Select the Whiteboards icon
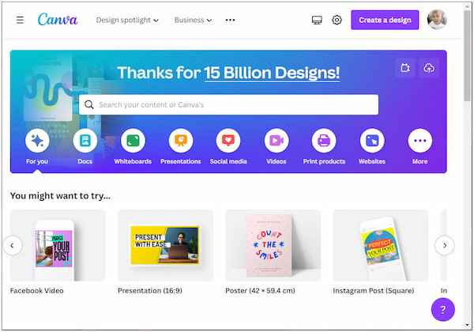The width and height of the screenshot is (474, 332). click(133, 141)
